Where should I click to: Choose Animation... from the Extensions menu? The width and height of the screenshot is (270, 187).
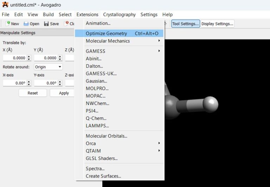[x=119, y=23]
